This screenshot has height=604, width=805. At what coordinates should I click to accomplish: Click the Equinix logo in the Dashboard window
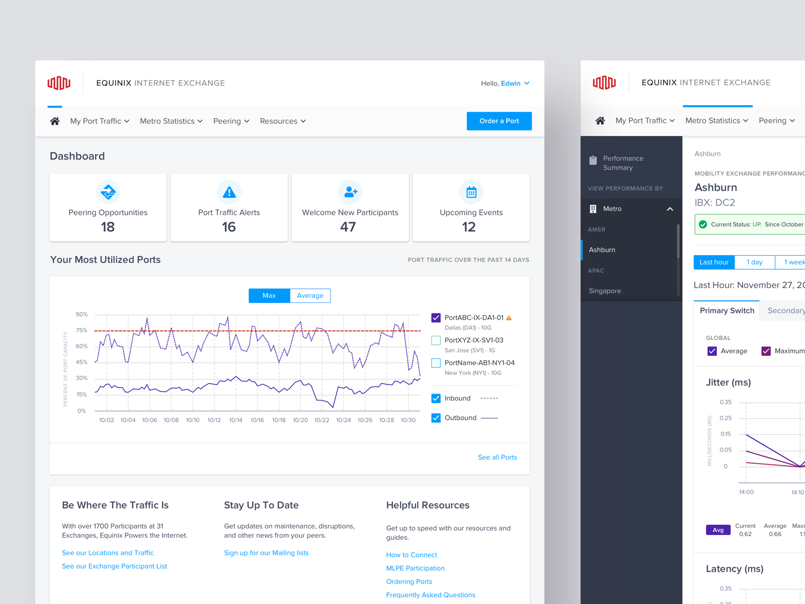click(59, 83)
